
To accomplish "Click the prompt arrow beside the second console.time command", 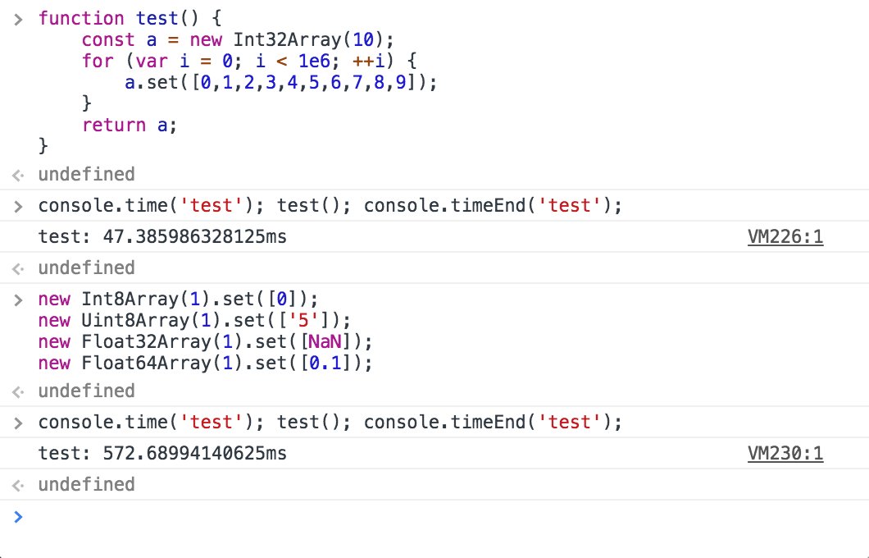I will 18,422.
